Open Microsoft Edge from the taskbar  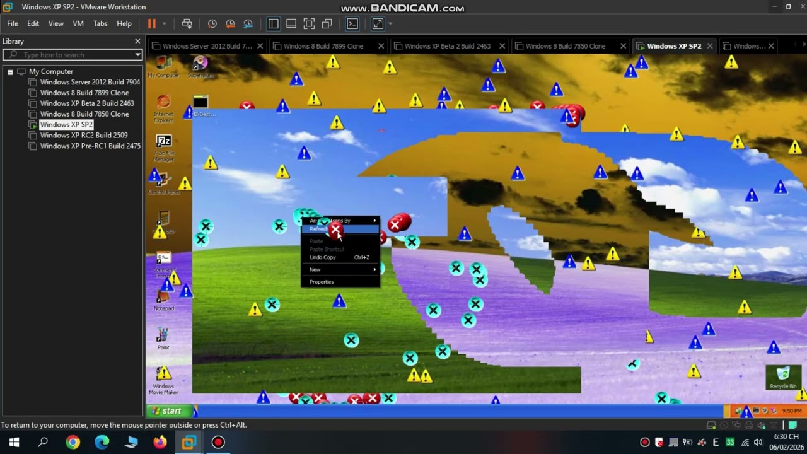tap(102, 442)
